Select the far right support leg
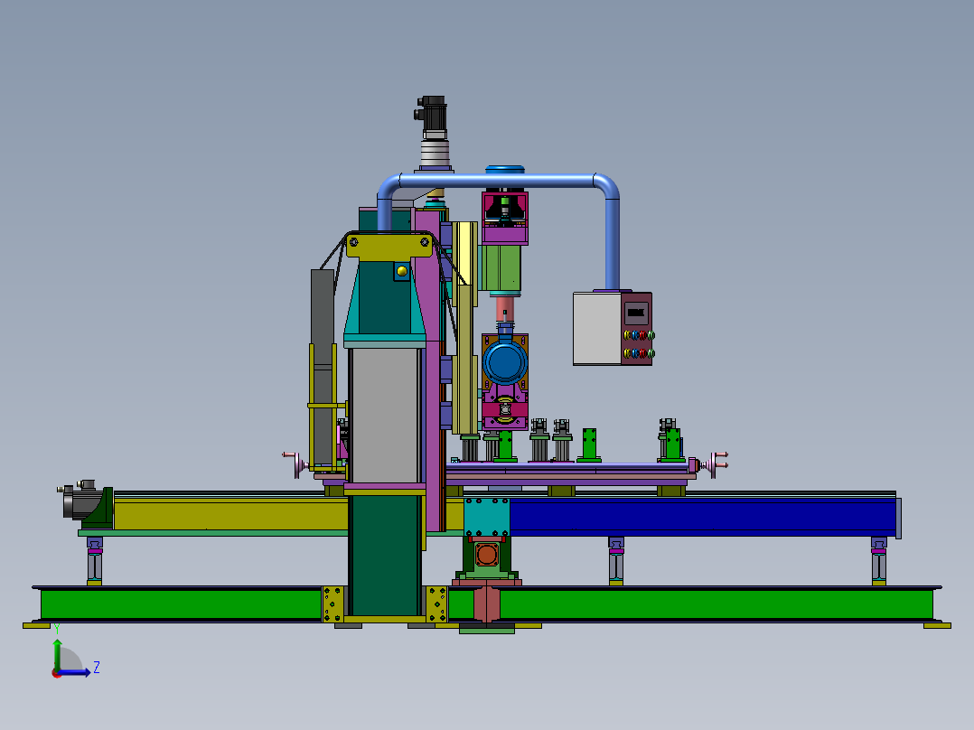The image size is (974, 730). pyautogui.click(x=878, y=560)
